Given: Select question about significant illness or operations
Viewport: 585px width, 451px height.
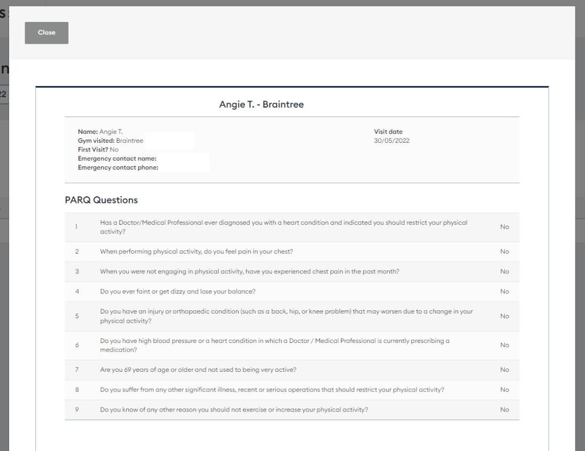Looking at the screenshot, I should pyautogui.click(x=272, y=390).
